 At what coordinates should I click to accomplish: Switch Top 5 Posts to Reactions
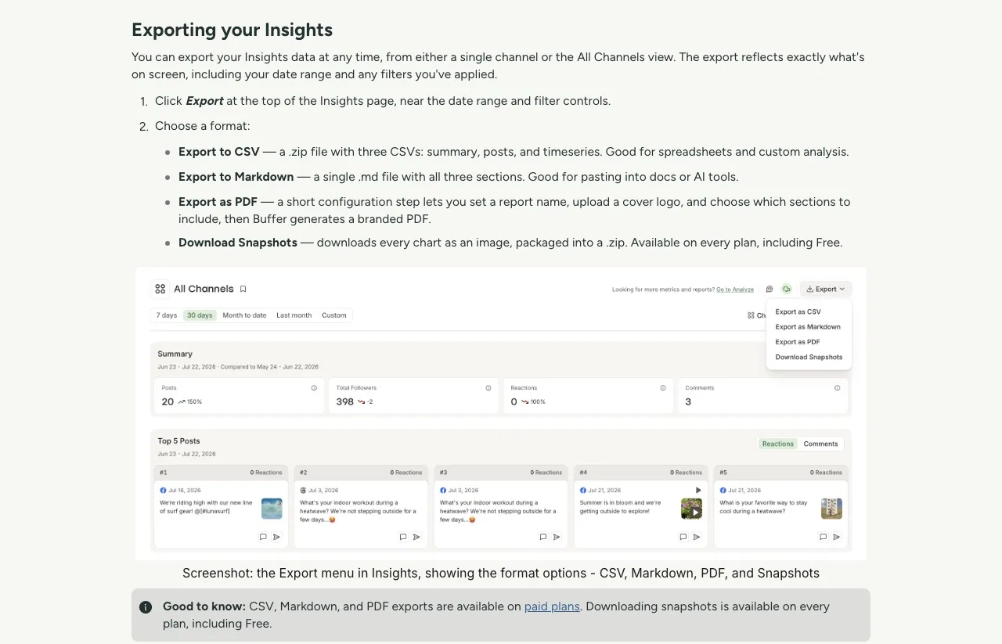point(778,444)
